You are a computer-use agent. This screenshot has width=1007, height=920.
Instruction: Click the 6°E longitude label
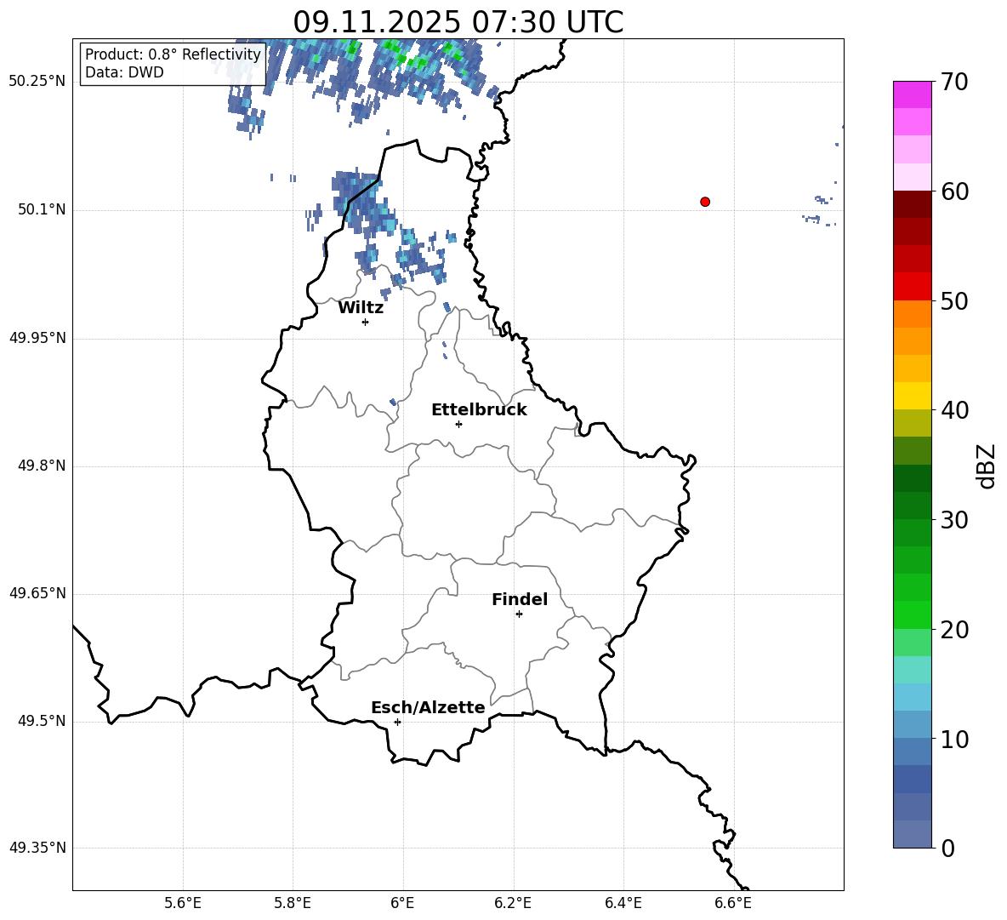point(402,903)
